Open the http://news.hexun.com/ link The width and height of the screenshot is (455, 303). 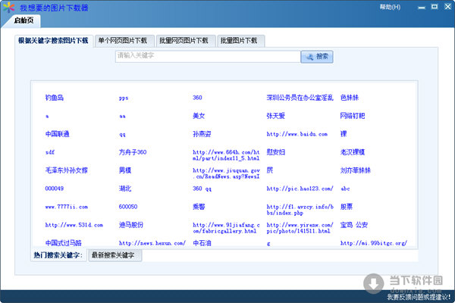[x=152, y=243]
